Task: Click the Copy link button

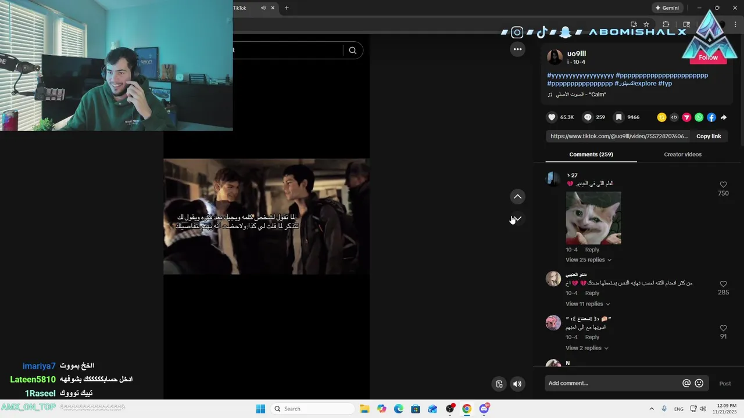Action: click(x=709, y=136)
